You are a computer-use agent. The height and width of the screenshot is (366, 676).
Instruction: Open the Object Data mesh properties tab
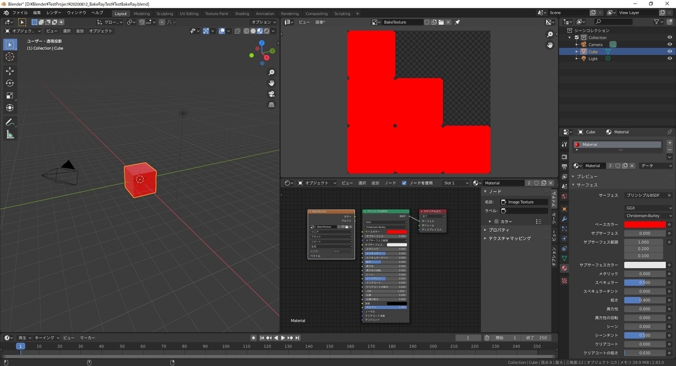point(564,258)
